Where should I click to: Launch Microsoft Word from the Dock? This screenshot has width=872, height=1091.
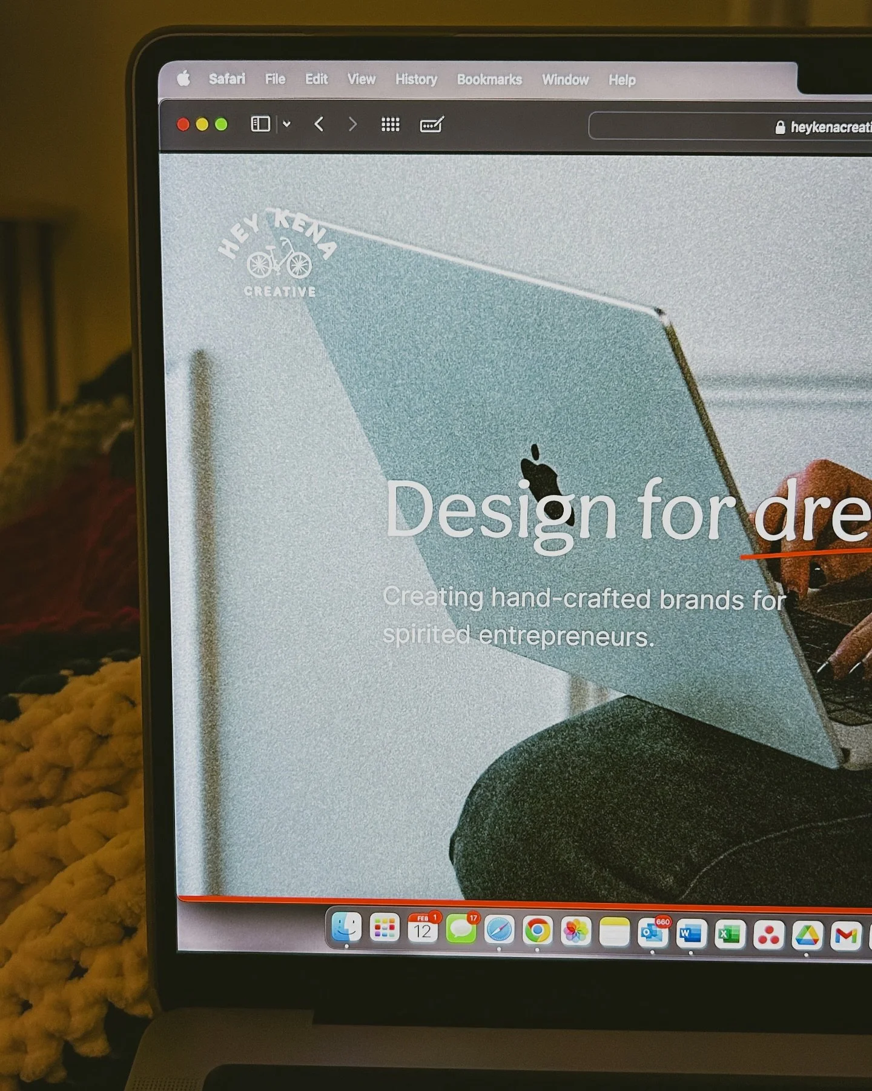(691, 933)
